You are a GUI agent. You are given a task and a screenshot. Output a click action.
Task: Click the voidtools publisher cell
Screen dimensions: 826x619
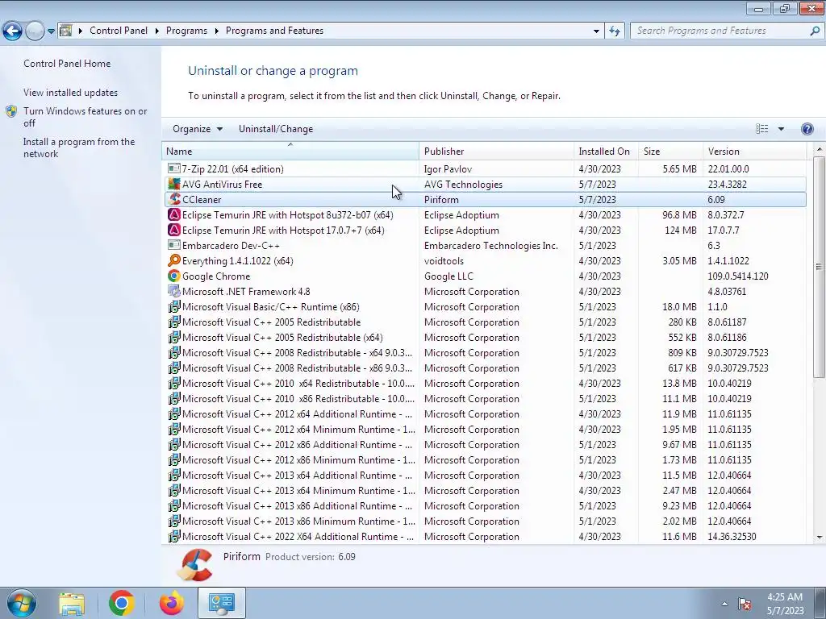(x=444, y=260)
